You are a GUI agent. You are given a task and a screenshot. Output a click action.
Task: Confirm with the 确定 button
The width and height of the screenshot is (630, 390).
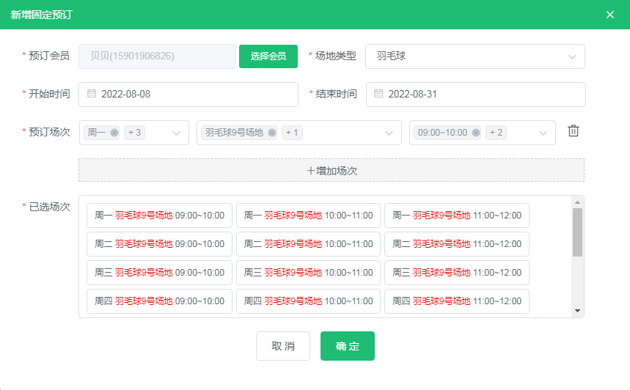(347, 346)
